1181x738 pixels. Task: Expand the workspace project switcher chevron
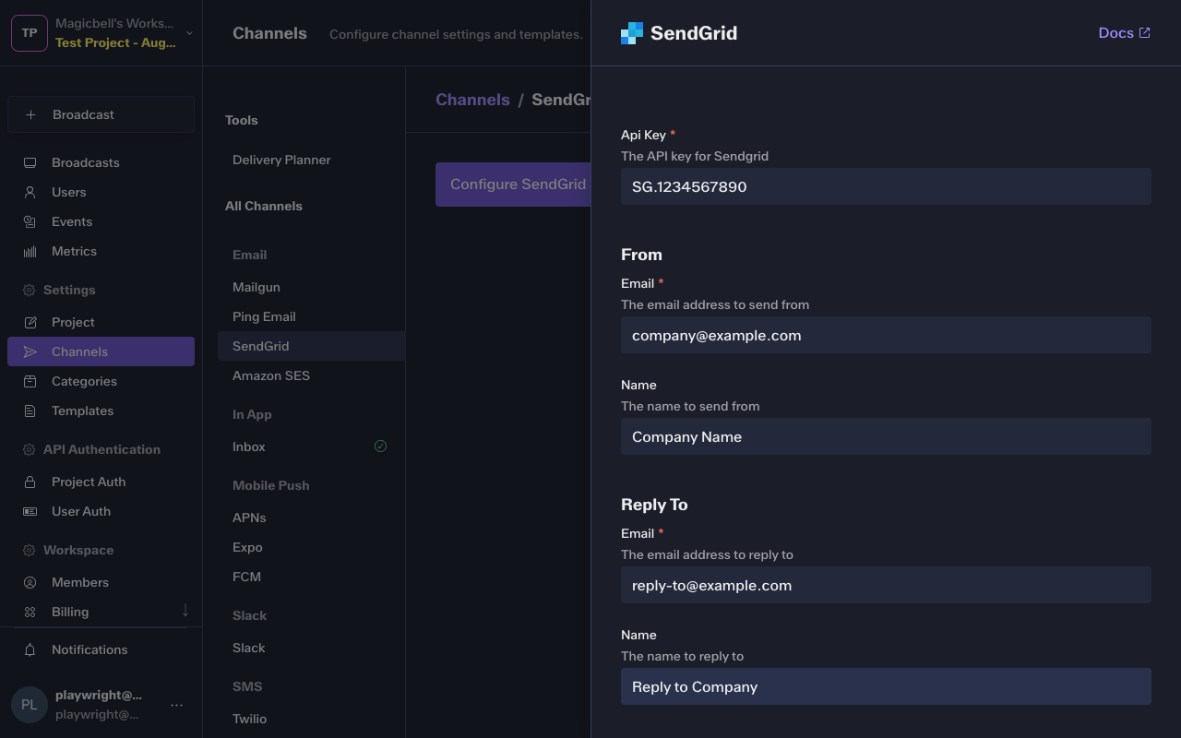[x=189, y=33]
